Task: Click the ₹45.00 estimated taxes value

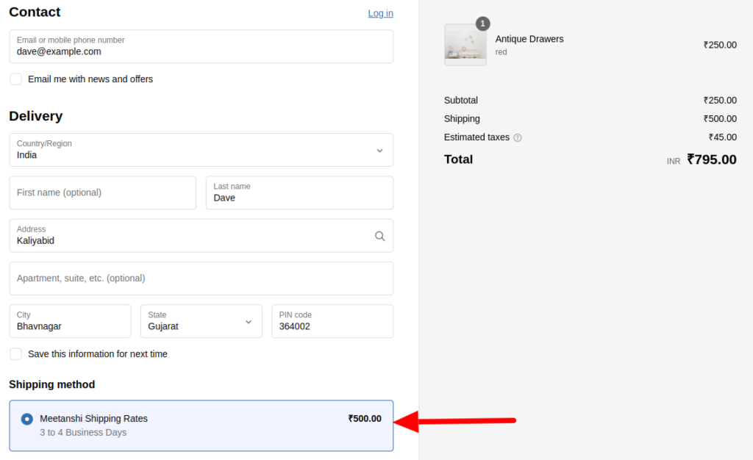Action: pyautogui.click(x=722, y=137)
